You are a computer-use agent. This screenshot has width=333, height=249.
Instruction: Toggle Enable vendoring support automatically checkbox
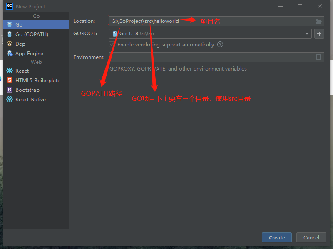pos(112,45)
